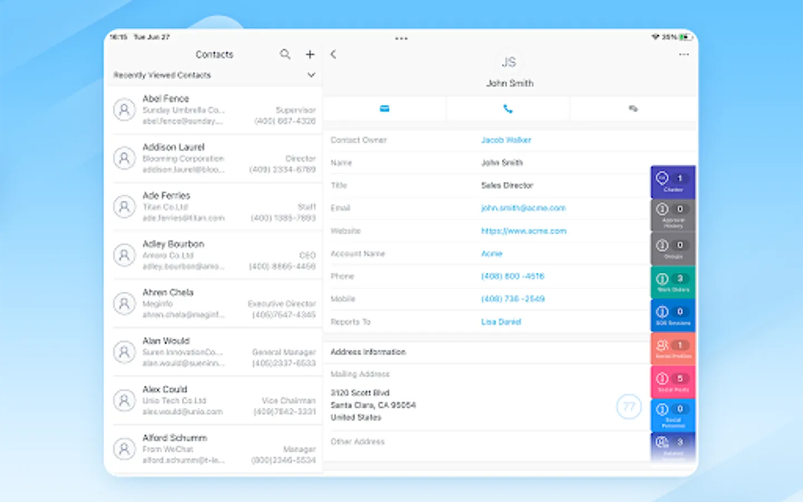Open the contacts search magnifier icon
Screen dimensions: 803x502
click(285, 54)
